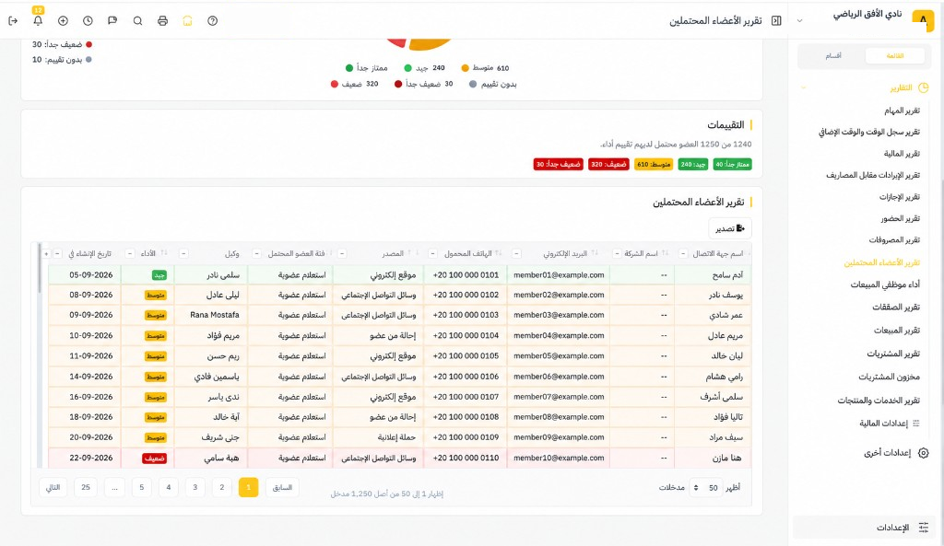The width and height of the screenshot is (944, 546).
Task: Hide the المصدر column with minus
Action: point(342,254)
